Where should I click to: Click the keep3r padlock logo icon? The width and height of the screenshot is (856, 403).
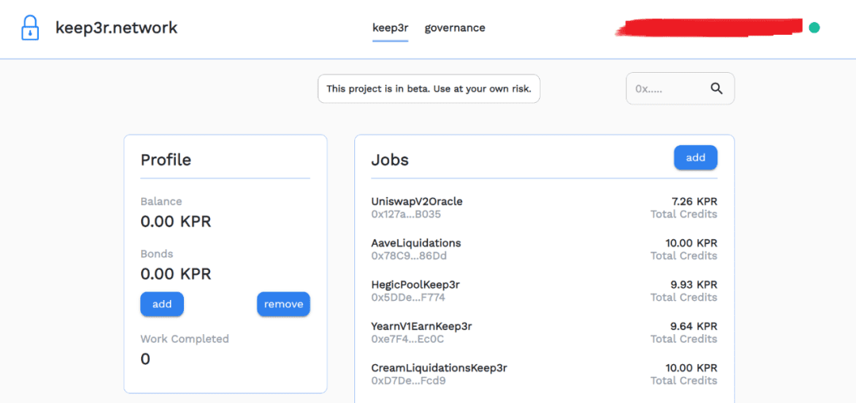point(30,27)
